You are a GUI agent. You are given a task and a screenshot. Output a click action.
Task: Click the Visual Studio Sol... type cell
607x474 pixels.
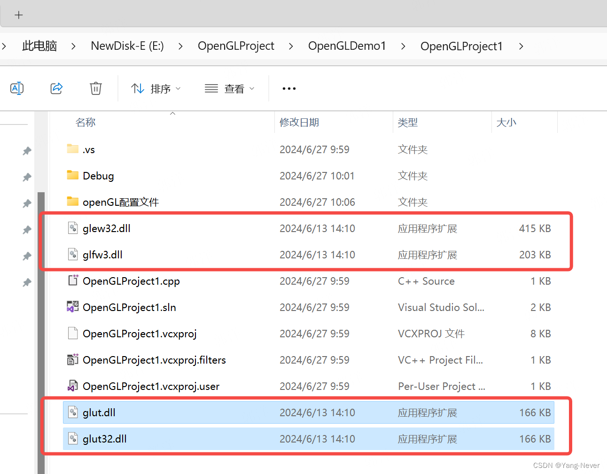click(x=441, y=307)
